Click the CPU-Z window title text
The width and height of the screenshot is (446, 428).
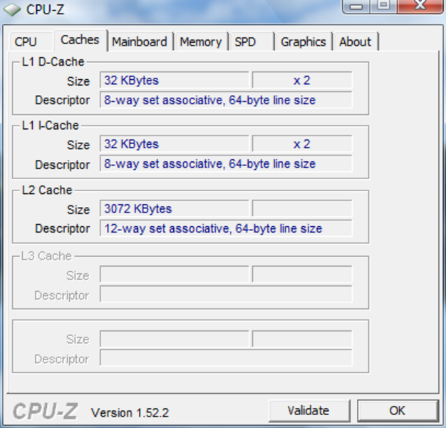point(45,10)
